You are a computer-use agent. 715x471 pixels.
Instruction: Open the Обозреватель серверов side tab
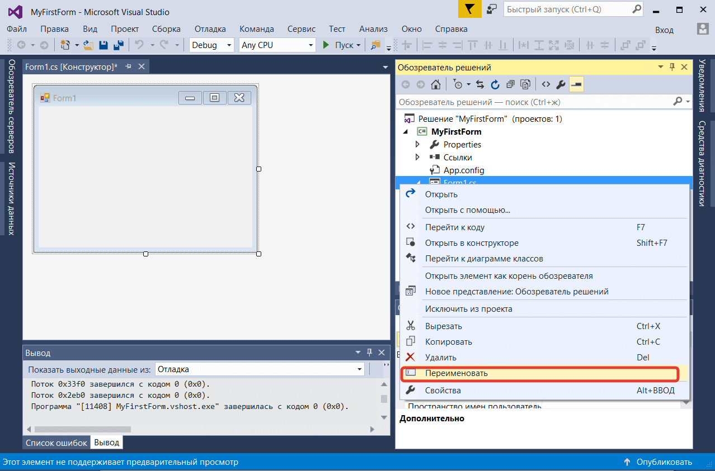coord(11,106)
